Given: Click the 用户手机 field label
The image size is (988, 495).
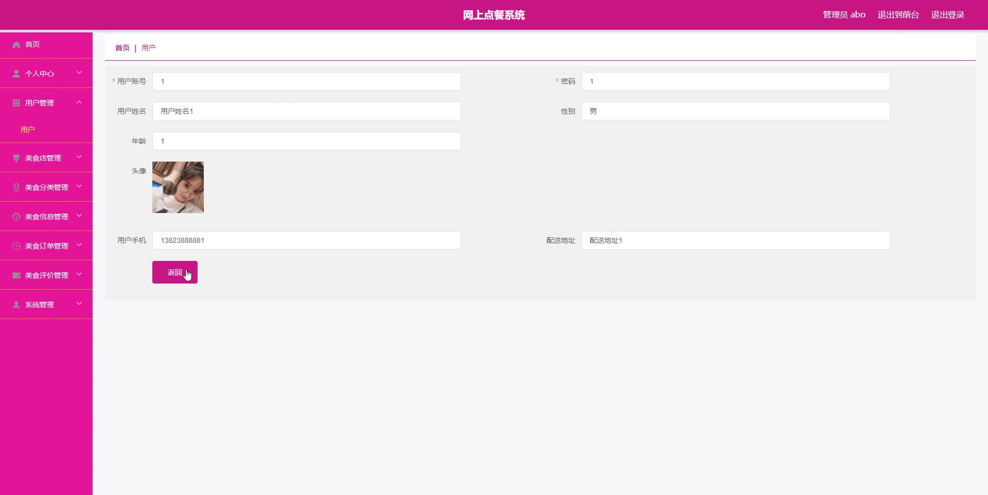Looking at the screenshot, I should 132,240.
